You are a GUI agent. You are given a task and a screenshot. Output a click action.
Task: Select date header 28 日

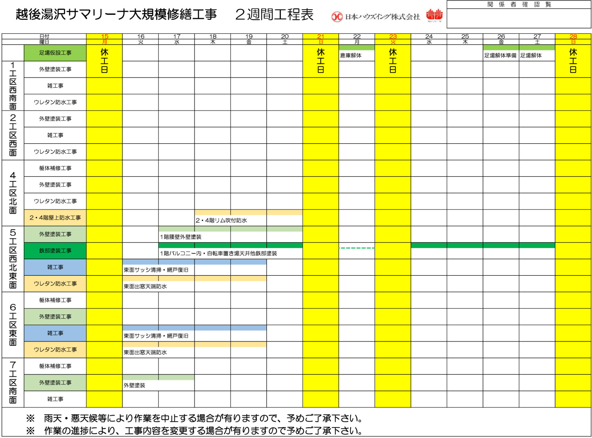pos(573,39)
